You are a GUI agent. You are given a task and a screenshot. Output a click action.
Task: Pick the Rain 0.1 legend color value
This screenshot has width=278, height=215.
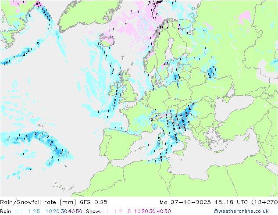[19, 211]
